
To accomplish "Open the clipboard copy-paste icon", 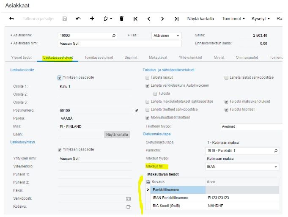I will [x=106, y=19].
